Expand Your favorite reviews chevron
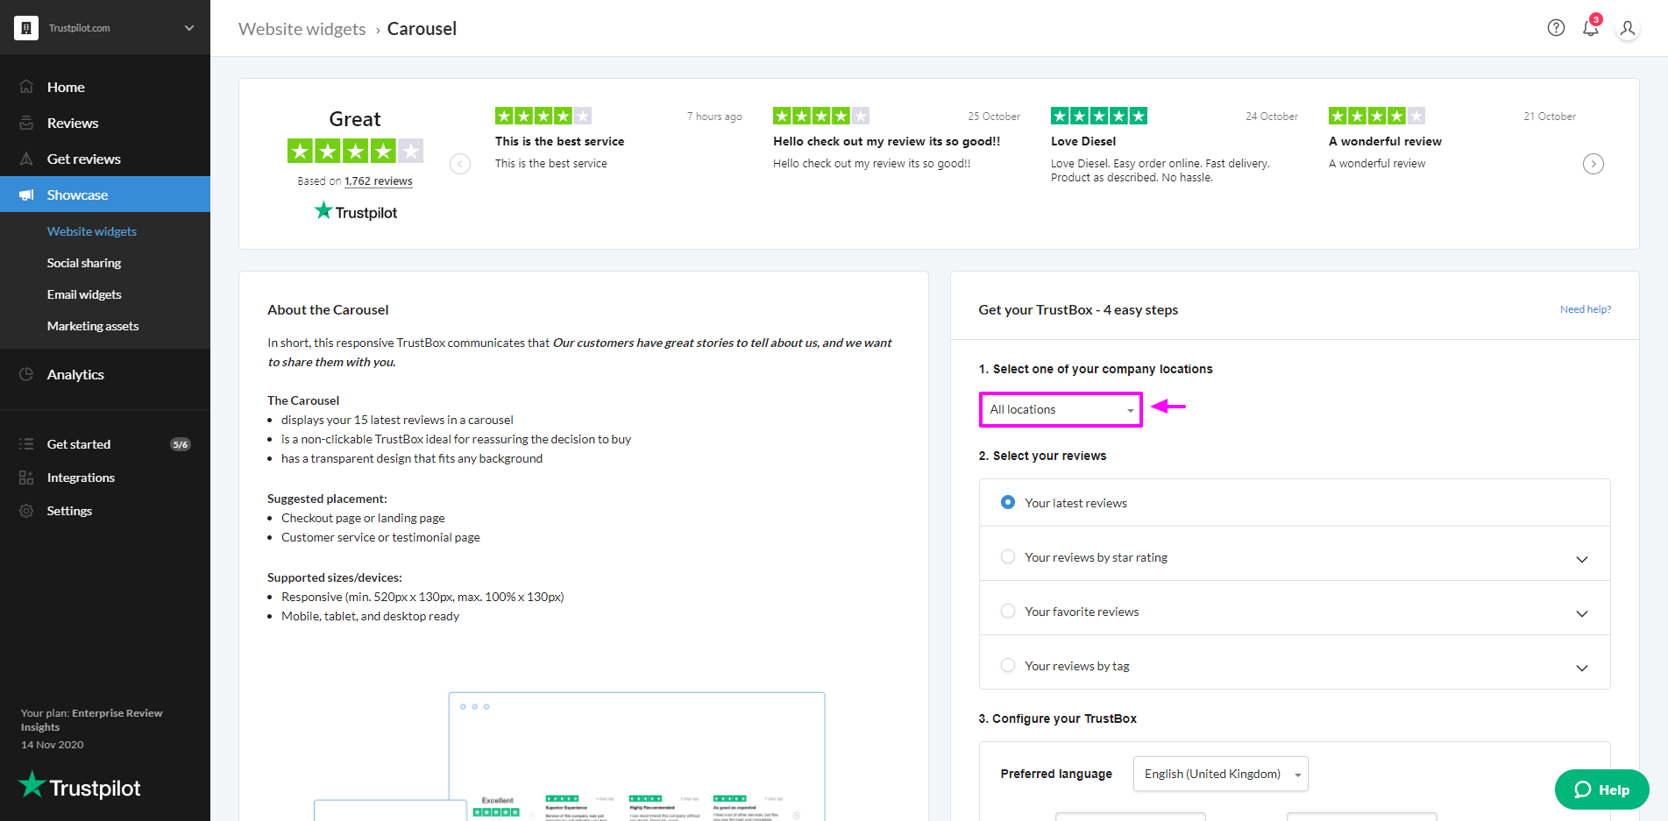The image size is (1668, 821). point(1582,613)
